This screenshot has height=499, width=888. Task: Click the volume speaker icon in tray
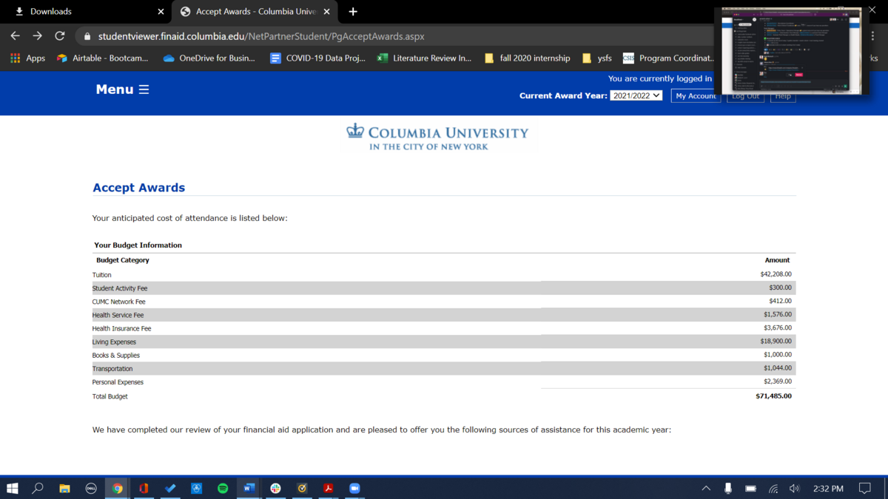pos(795,488)
